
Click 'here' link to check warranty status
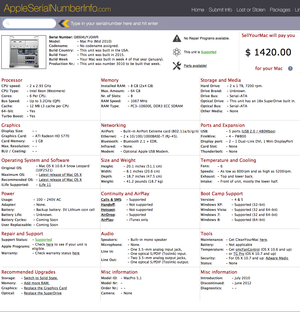(x=76, y=253)
